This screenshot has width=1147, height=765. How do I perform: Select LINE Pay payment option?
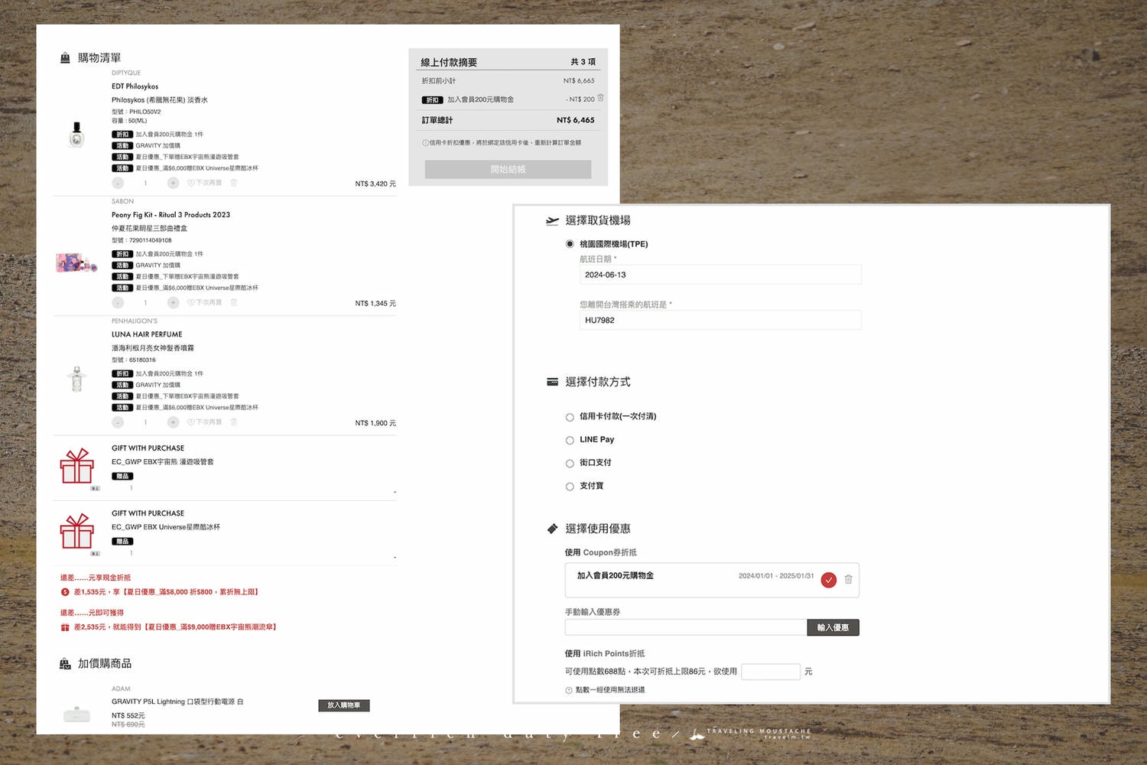(x=570, y=440)
